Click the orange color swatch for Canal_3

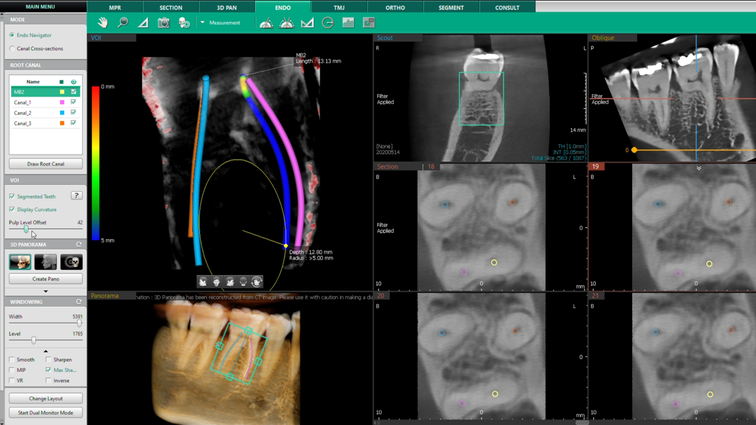[62, 123]
